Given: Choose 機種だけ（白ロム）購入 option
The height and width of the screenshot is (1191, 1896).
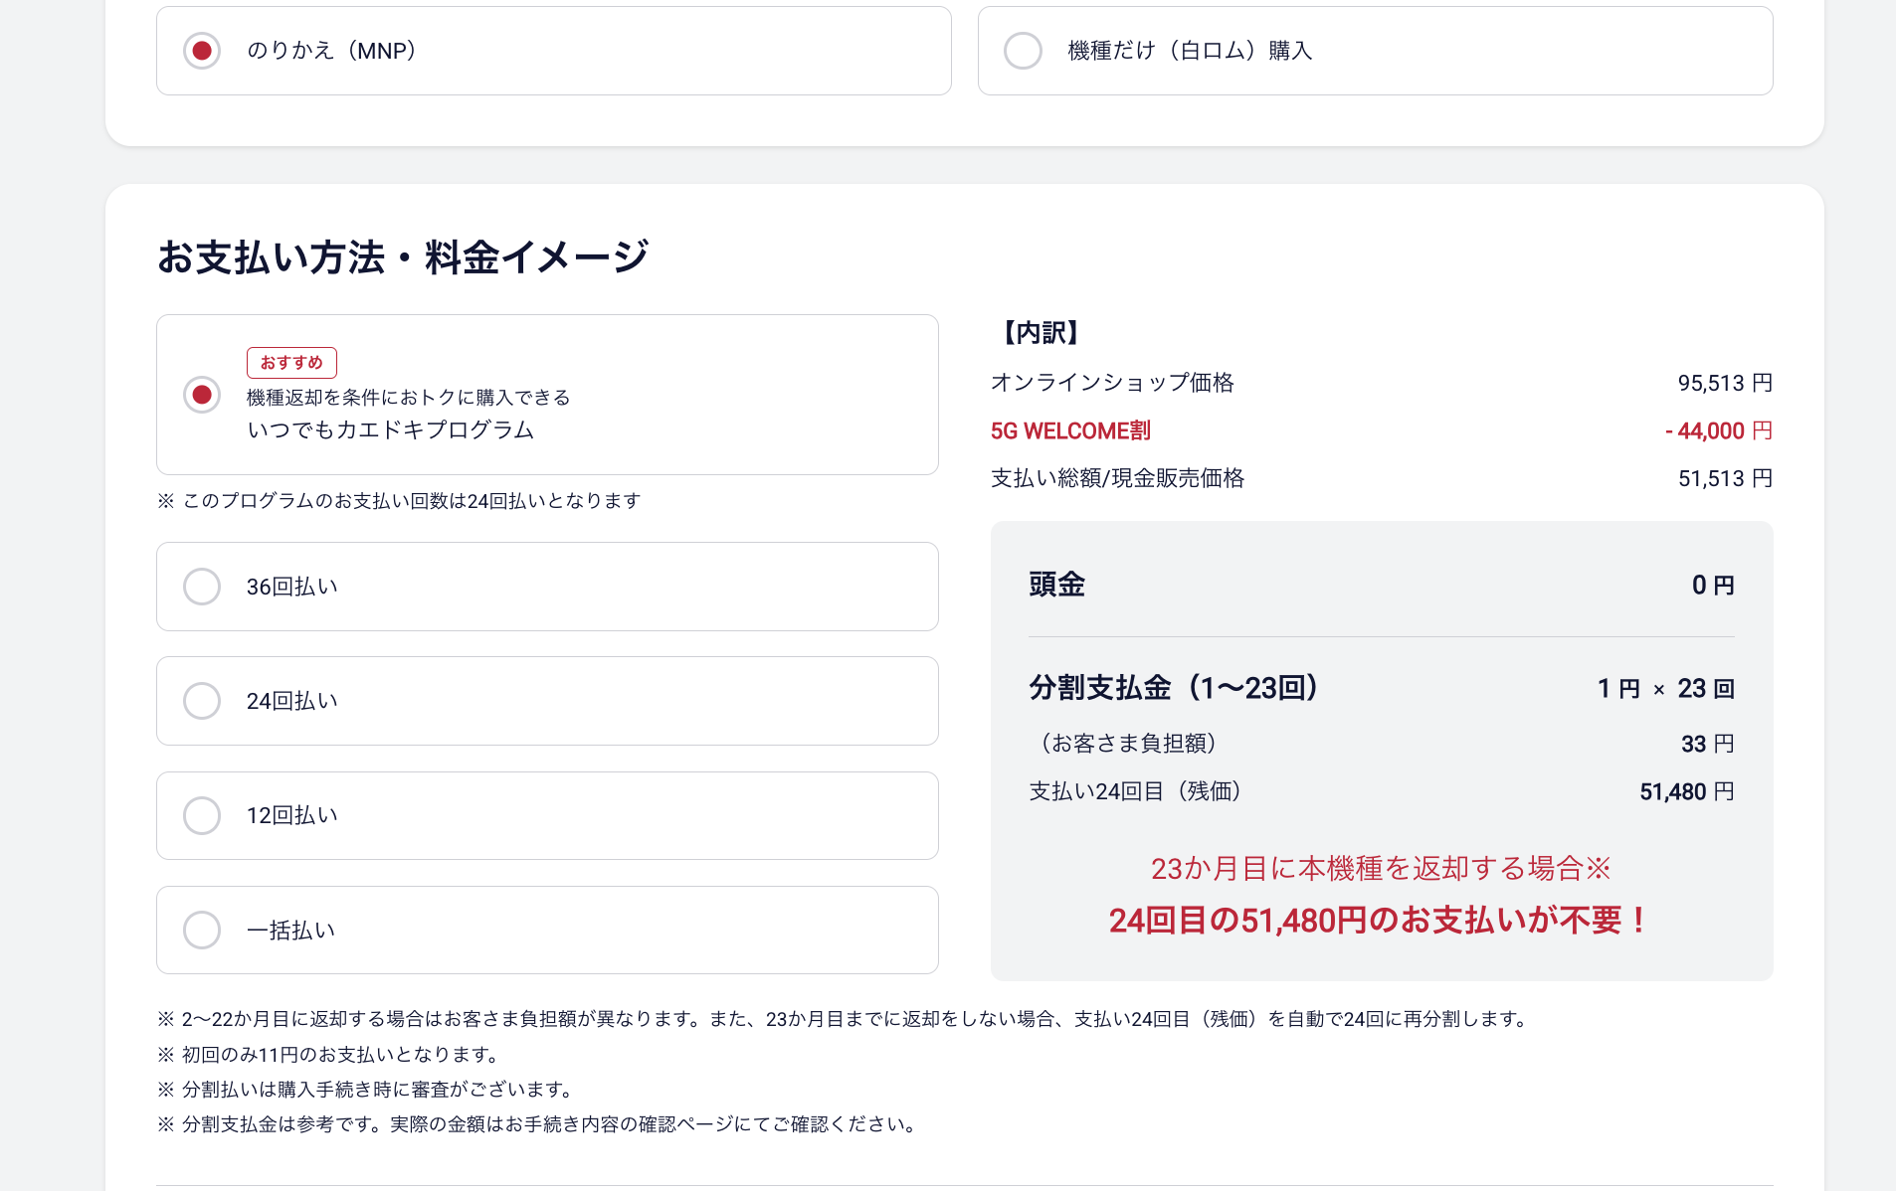Looking at the screenshot, I should (1023, 51).
